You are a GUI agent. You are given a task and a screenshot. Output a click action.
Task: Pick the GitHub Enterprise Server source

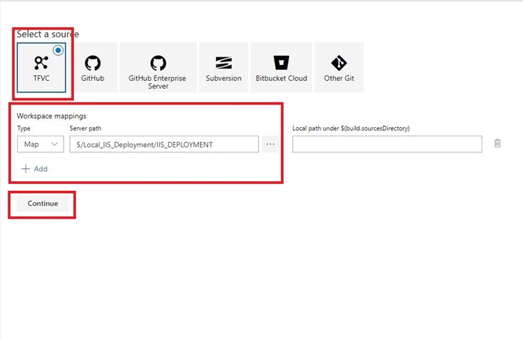pyautogui.click(x=158, y=68)
